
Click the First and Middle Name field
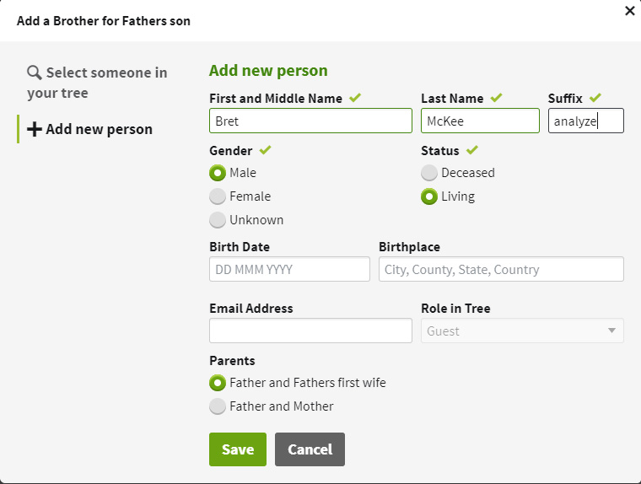click(310, 121)
